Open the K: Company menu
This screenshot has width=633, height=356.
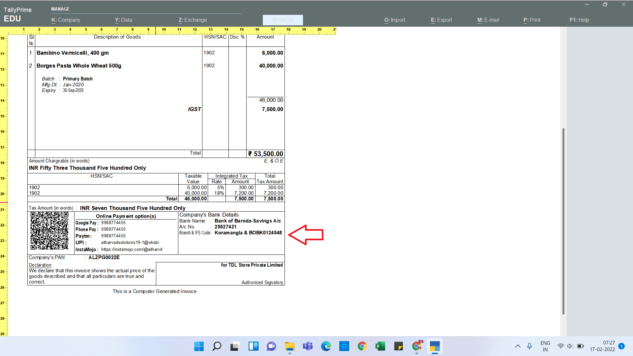[66, 20]
